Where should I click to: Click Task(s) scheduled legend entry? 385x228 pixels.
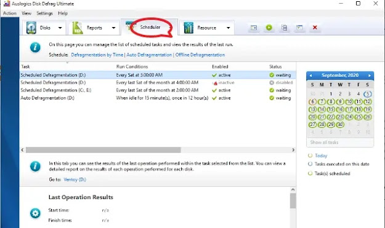click(x=332, y=174)
